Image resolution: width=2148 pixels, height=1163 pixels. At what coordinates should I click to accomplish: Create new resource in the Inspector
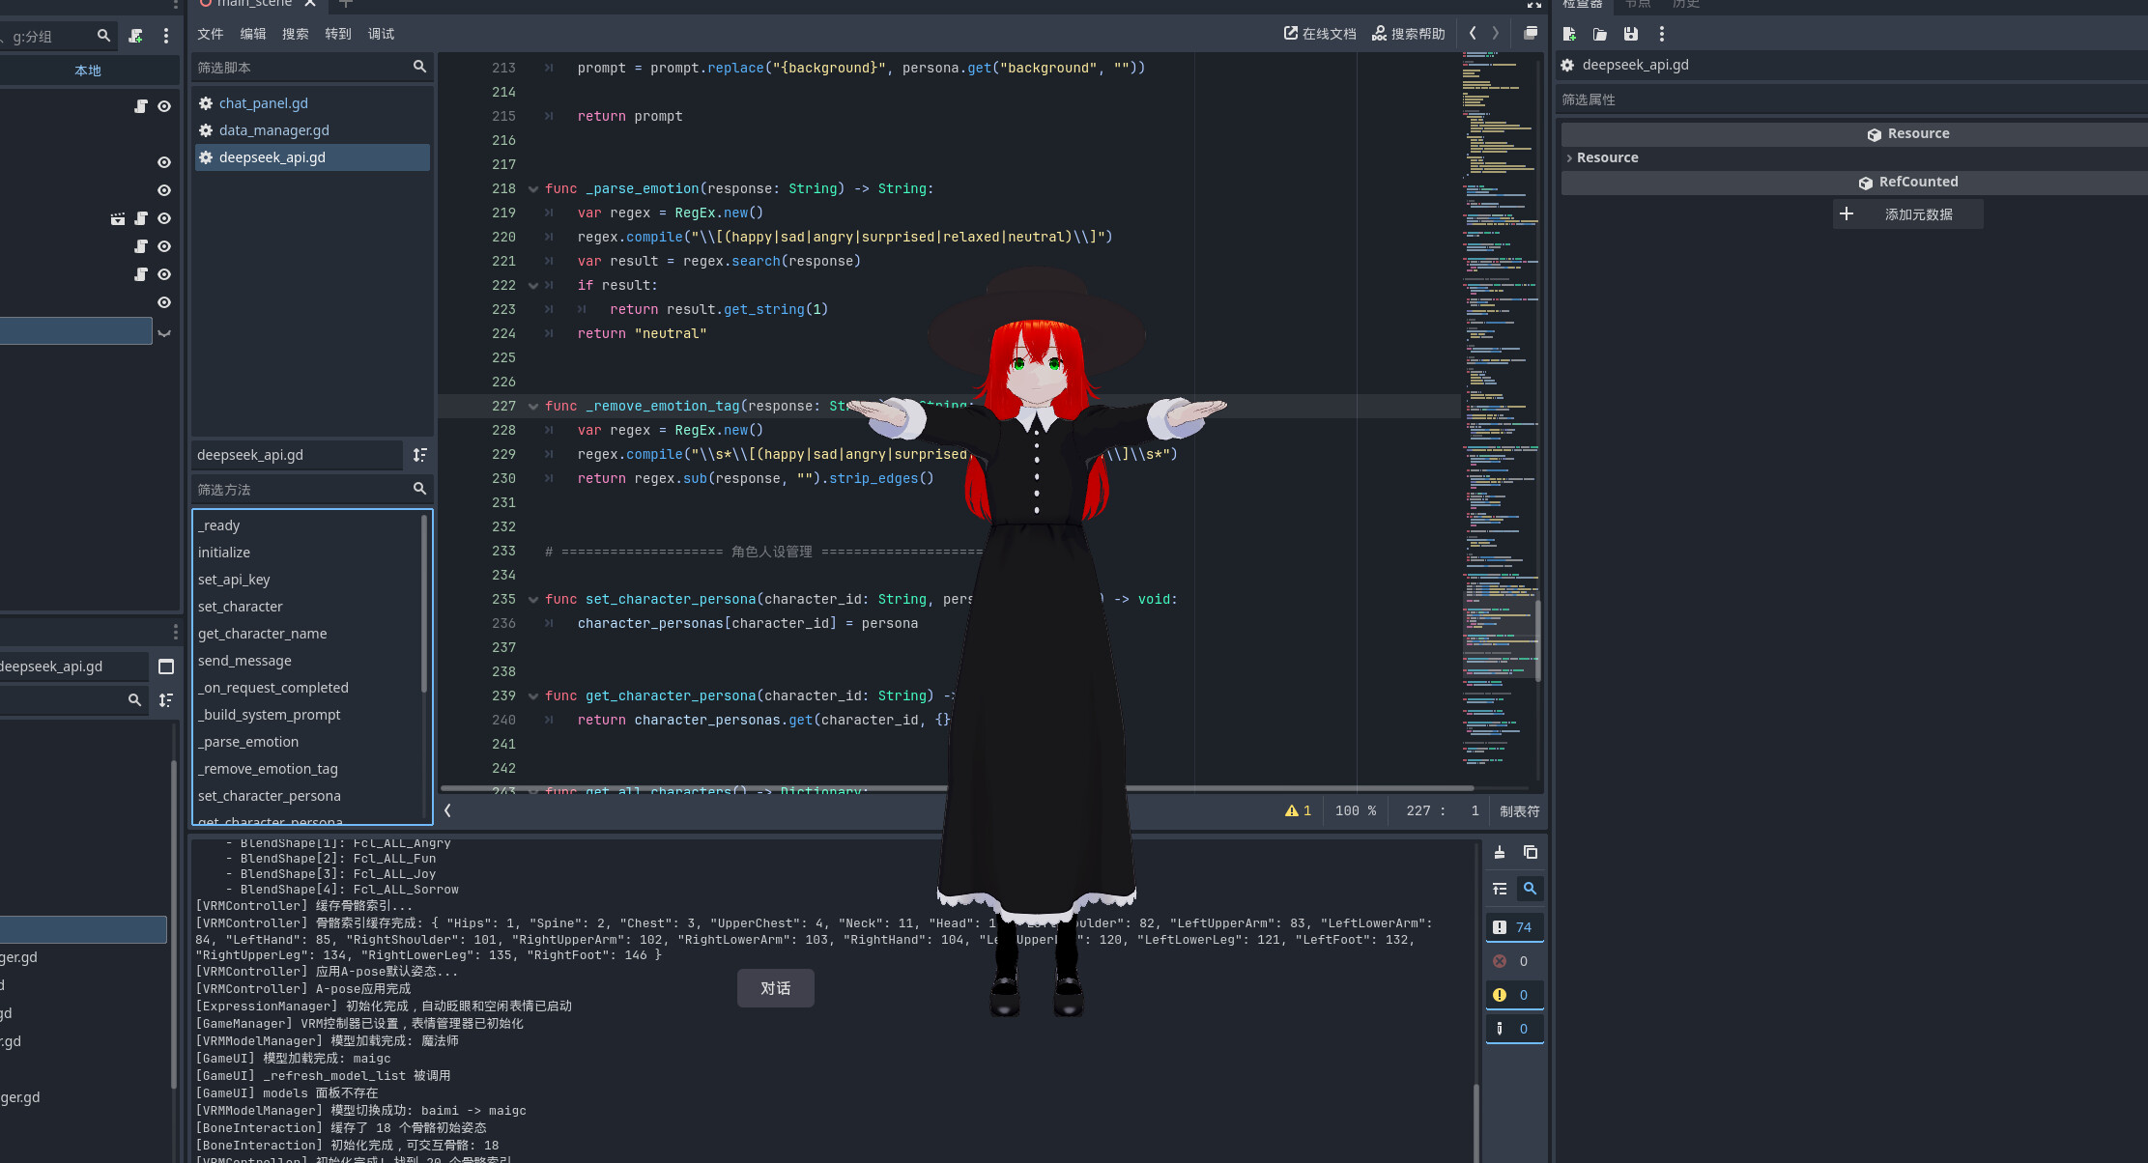click(1570, 33)
